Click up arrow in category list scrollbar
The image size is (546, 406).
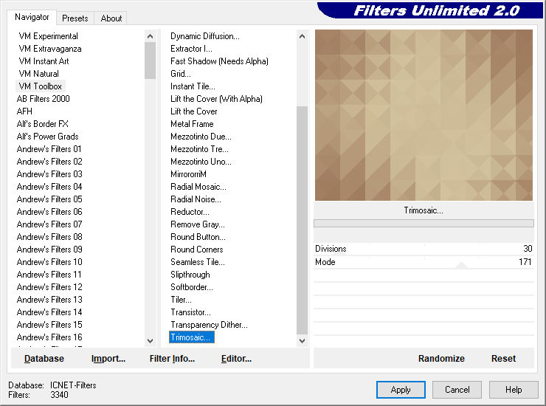[x=150, y=36]
